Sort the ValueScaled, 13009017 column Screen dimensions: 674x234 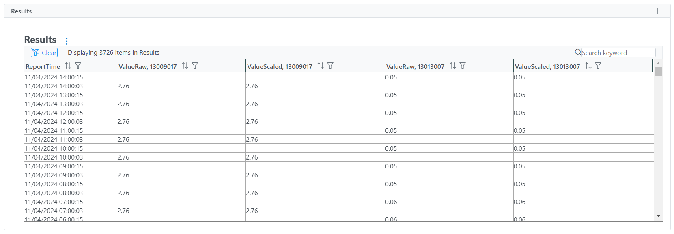(321, 66)
